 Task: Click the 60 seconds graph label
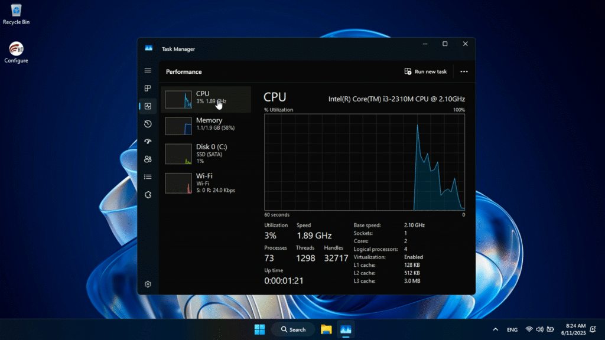pyautogui.click(x=277, y=215)
